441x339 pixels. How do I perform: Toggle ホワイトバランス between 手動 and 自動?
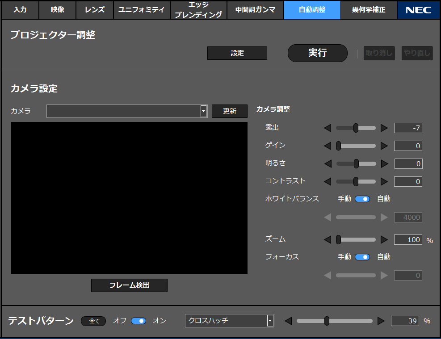(362, 199)
